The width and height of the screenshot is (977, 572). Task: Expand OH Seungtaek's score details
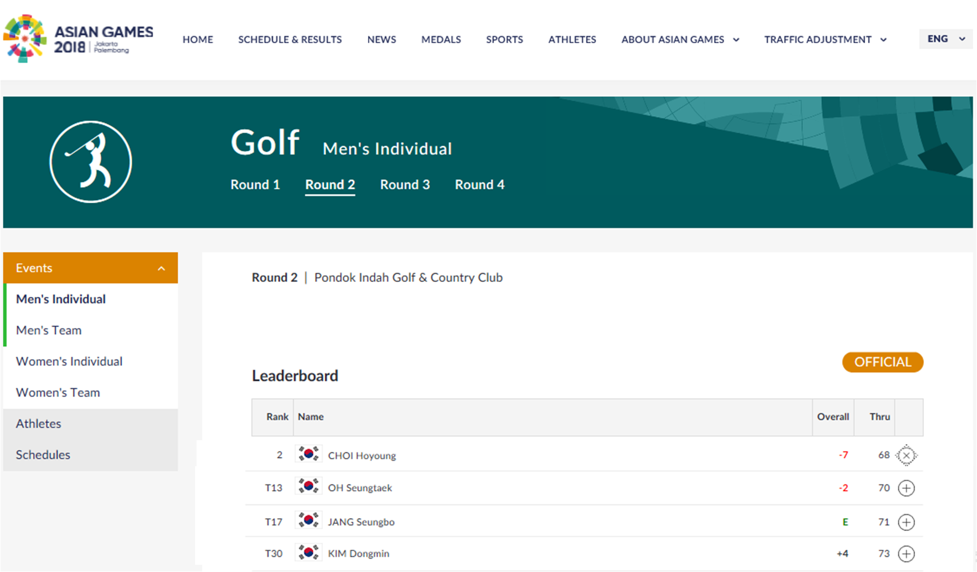coord(906,488)
